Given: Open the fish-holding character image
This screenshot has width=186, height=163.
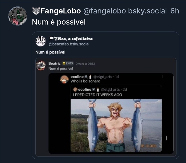Looking at the screenshot, I should point(116,125).
